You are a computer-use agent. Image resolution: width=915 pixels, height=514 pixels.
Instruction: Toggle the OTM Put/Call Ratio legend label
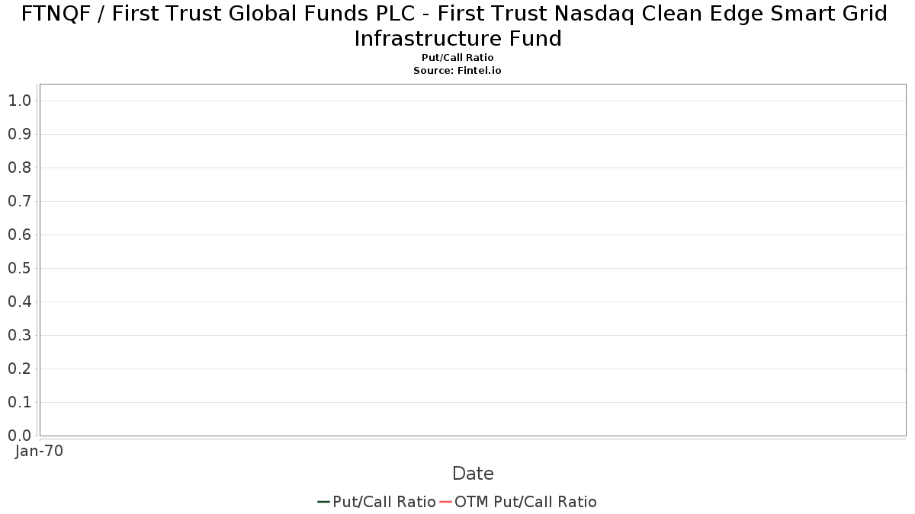[525, 502]
